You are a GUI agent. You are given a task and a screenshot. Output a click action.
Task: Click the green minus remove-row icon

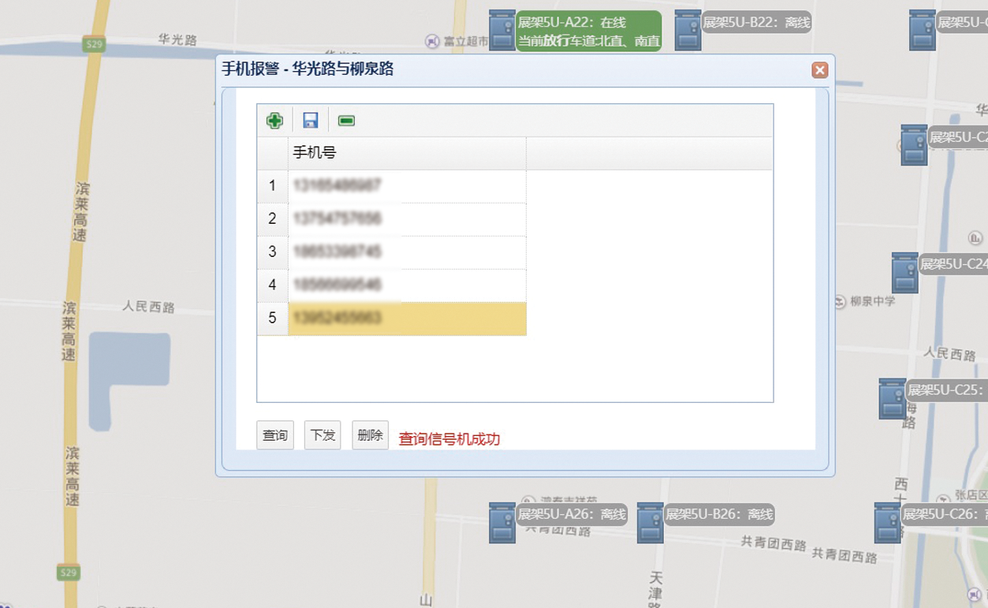click(x=346, y=121)
